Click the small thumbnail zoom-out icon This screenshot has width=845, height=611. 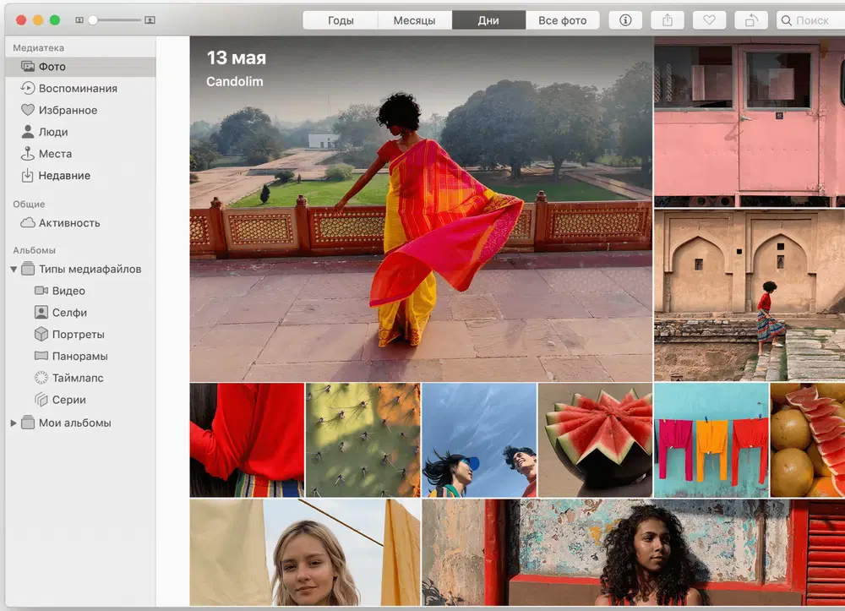(79, 20)
